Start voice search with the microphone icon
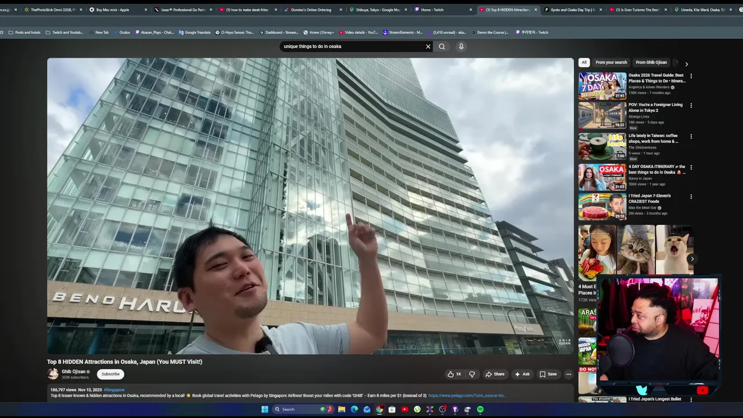The height and width of the screenshot is (418, 743). coord(461,46)
